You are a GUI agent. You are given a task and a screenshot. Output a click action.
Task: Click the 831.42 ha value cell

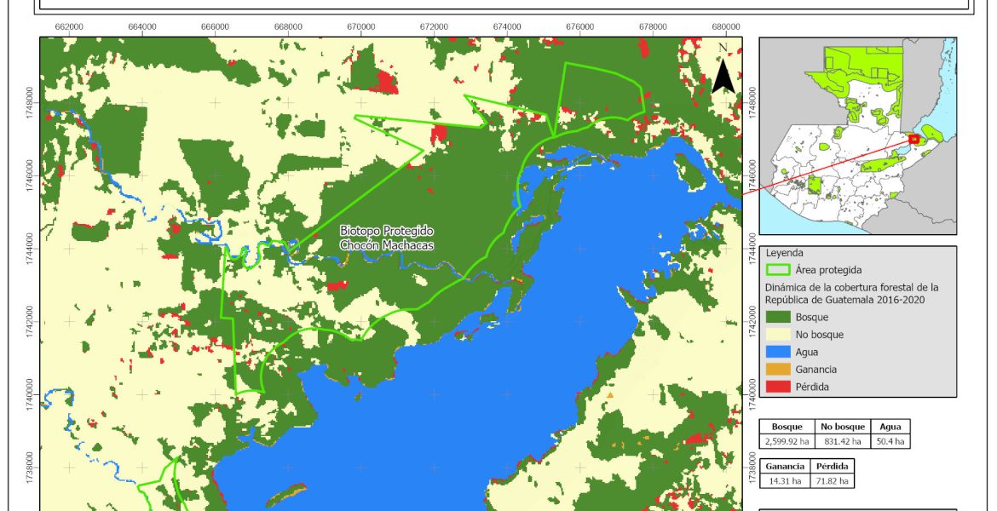point(843,441)
